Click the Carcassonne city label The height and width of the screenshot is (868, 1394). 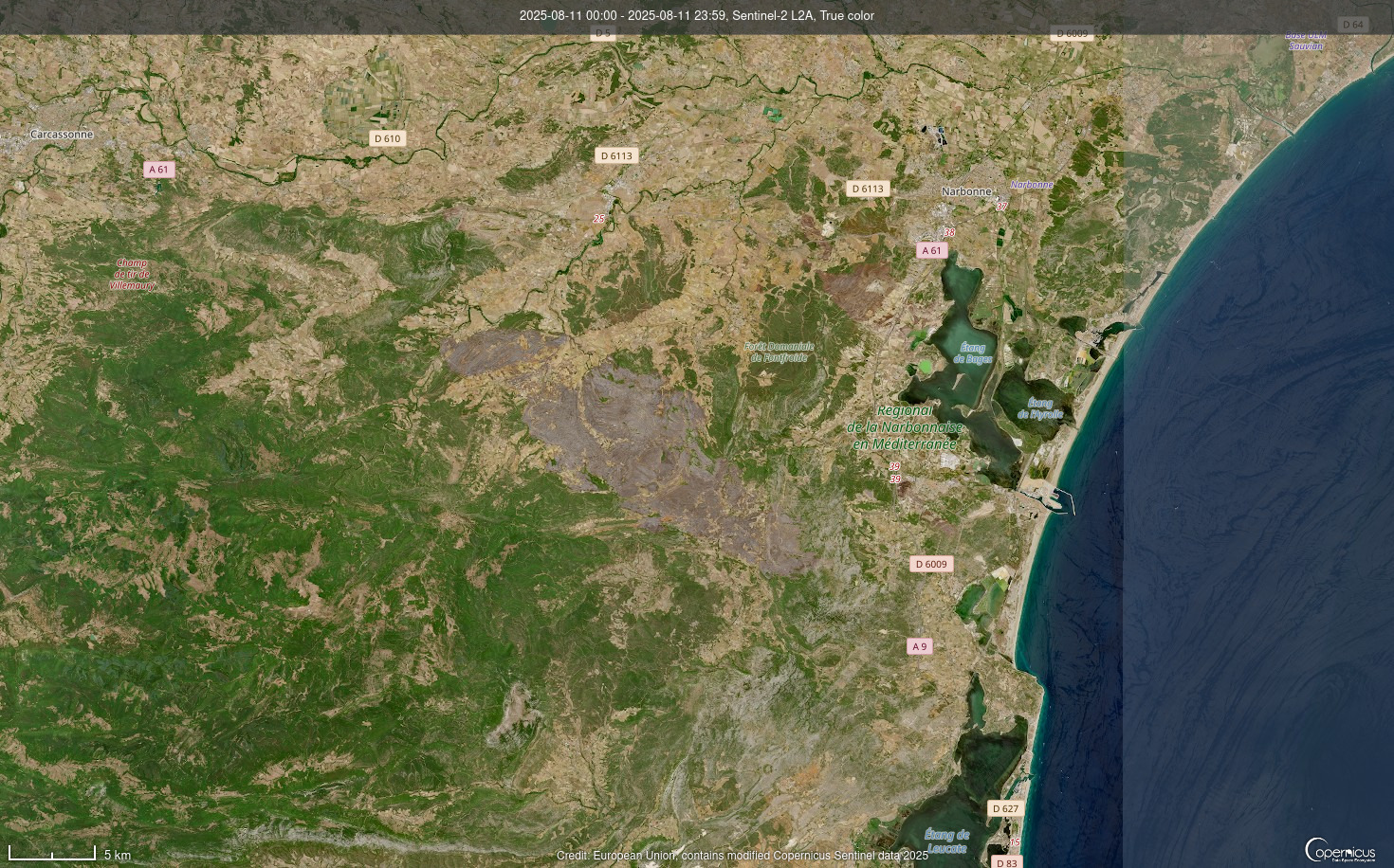click(60, 135)
